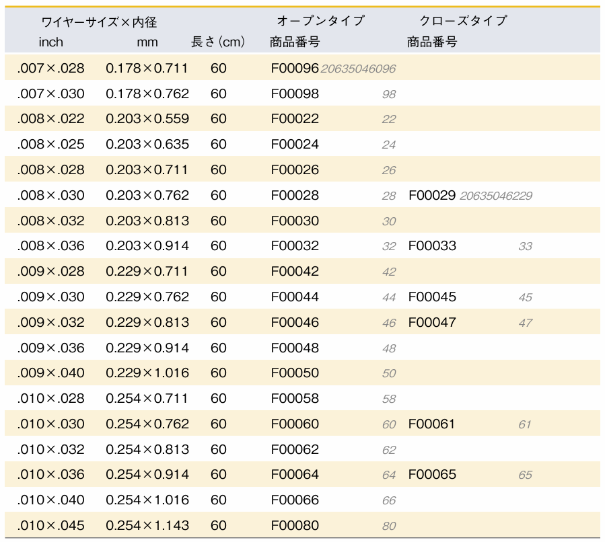Click mm size 0.229×1.016
Viewport: 605px width, 542px height.
pyautogui.click(x=147, y=373)
